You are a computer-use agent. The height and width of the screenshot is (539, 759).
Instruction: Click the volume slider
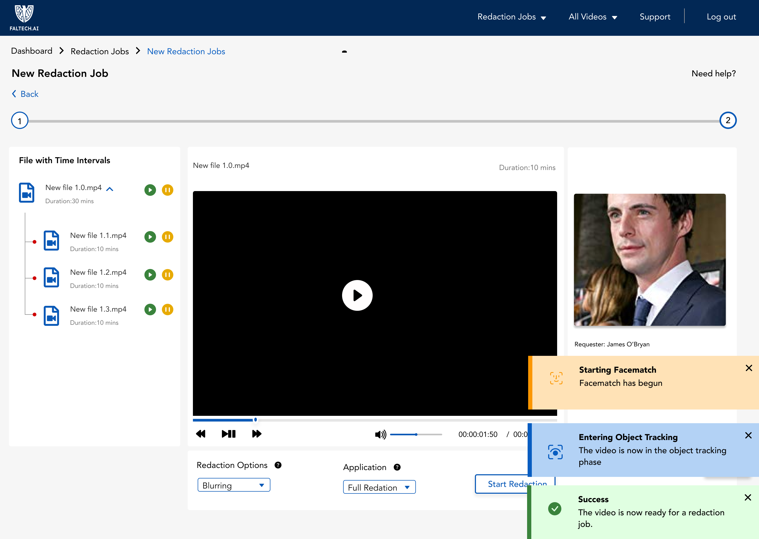point(416,435)
